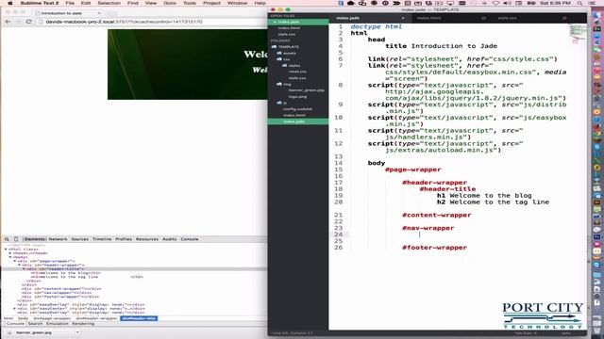Screen dimensions: 604x339
Task: Collapse the html node in DOM tree
Action: coord(6,249)
